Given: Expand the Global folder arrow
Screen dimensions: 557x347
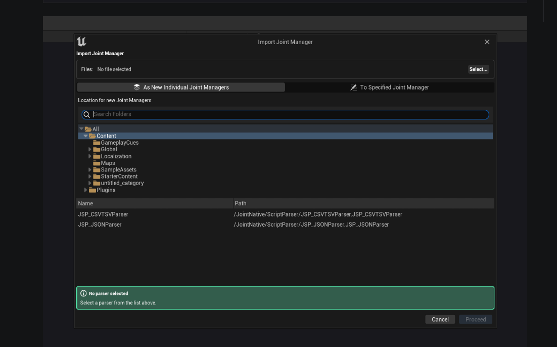Looking at the screenshot, I should [90, 150].
